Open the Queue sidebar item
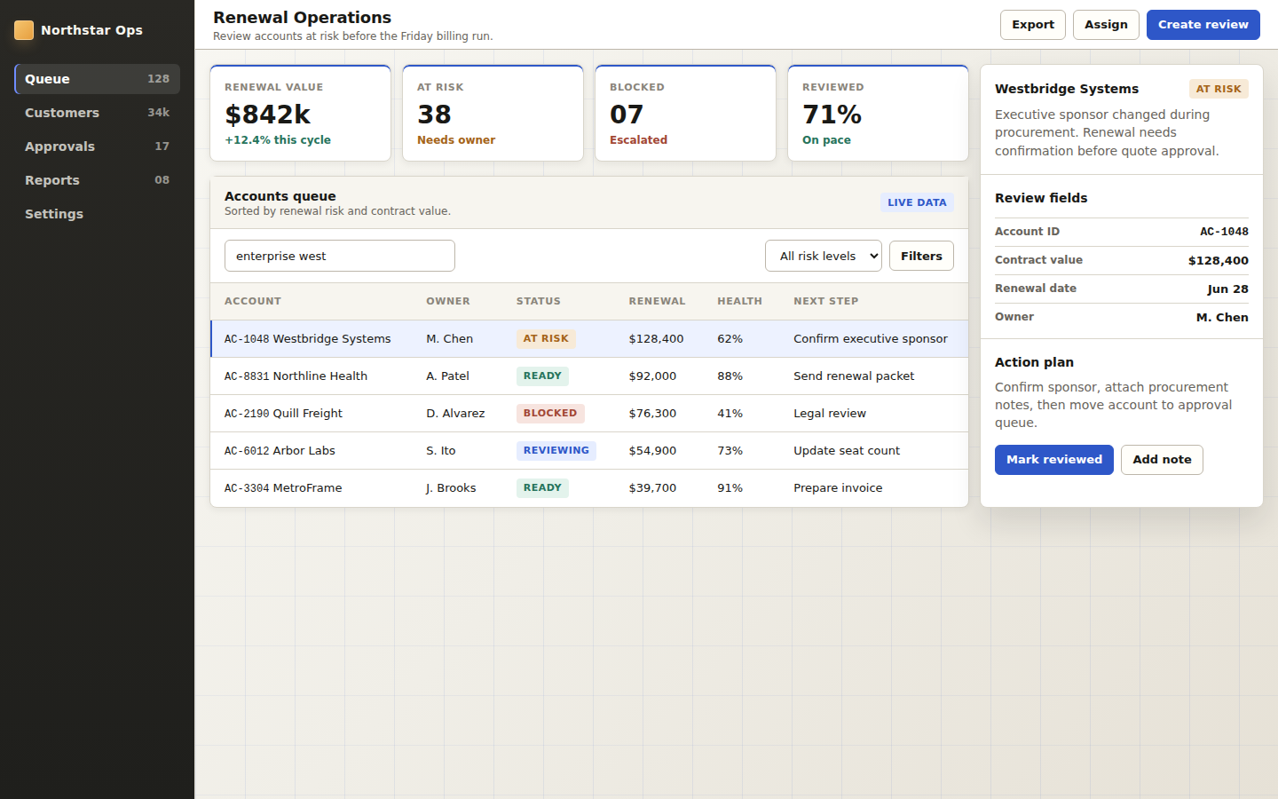Image resolution: width=1278 pixels, height=799 pixels. [x=97, y=79]
